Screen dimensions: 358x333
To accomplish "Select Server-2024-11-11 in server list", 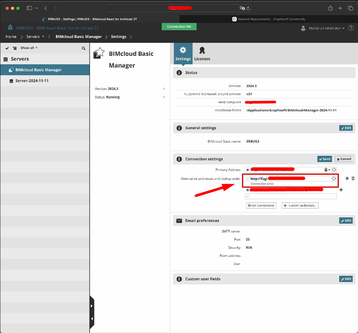I will (45, 81).
